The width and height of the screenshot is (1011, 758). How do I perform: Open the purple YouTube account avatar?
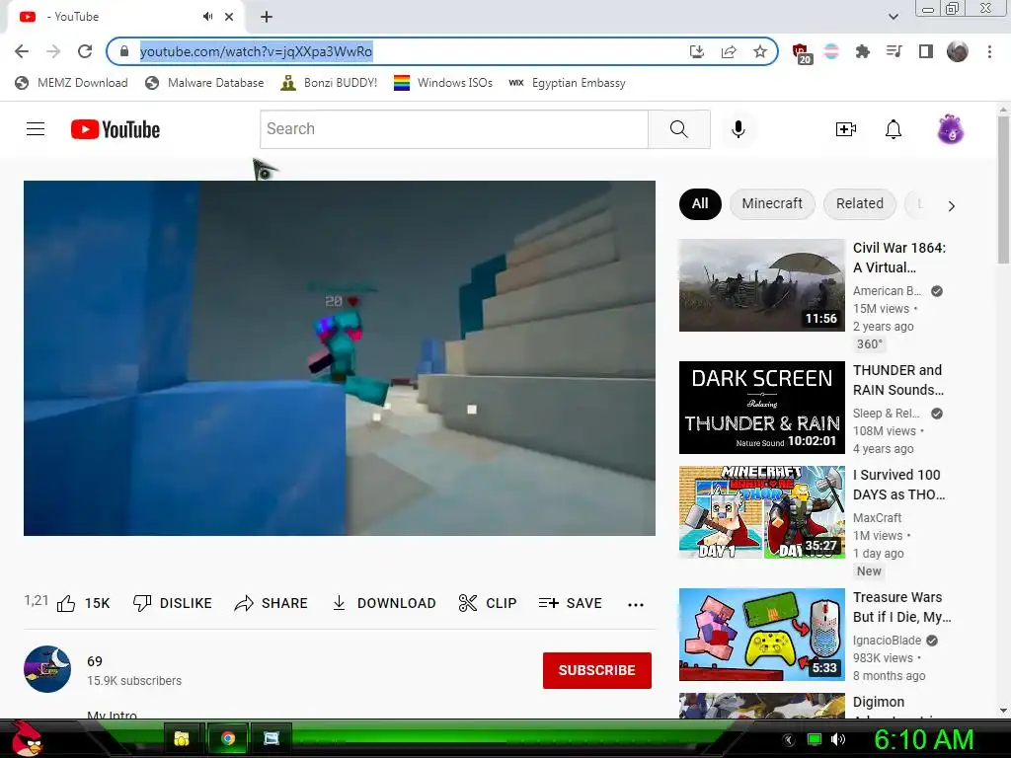951,129
